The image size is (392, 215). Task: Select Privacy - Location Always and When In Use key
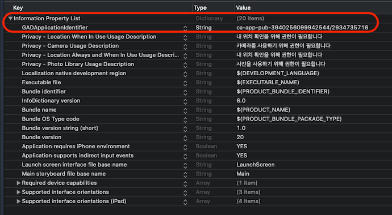[100, 55]
